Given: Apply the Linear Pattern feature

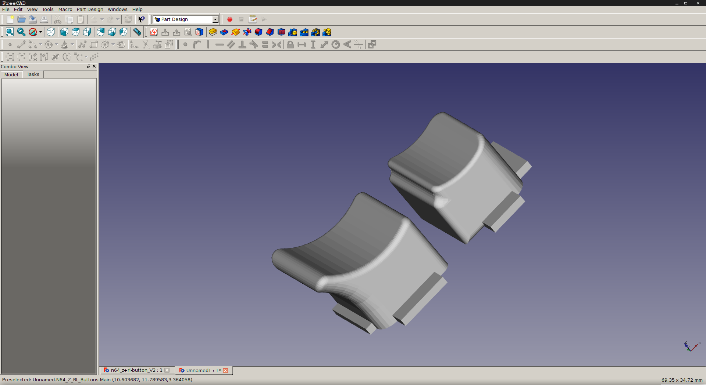Looking at the screenshot, I should tap(304, 32).
